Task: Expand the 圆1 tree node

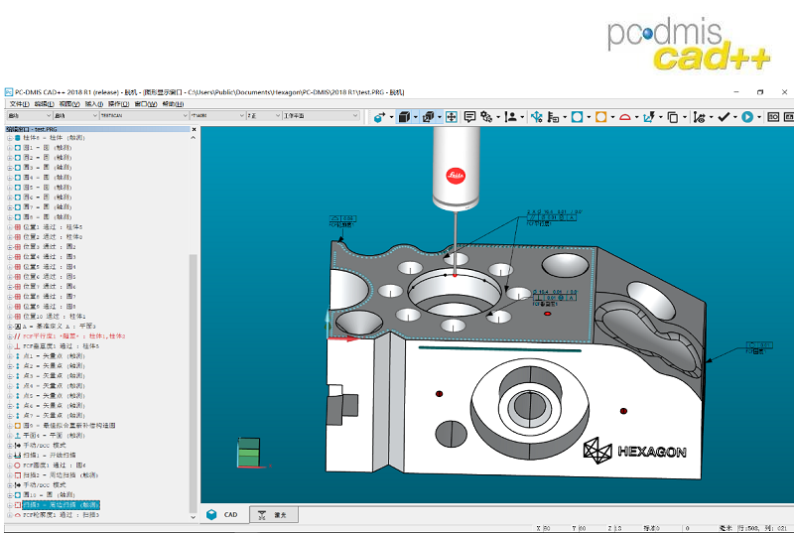Action: [10, 148]
